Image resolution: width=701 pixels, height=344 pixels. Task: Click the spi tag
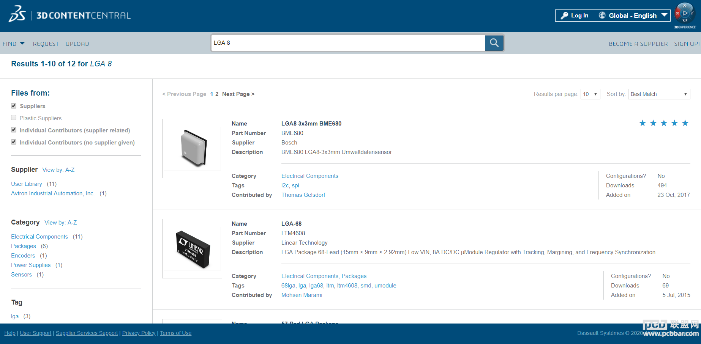pos(295,185)
